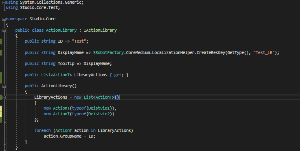
Task: Click the IActionLibrary interface name
Action: pos(100,30)
